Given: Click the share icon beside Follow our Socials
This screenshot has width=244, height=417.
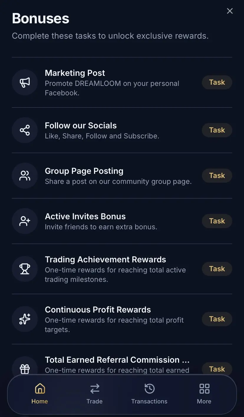Looking at the screenshot, I should (x=25, y=130).
